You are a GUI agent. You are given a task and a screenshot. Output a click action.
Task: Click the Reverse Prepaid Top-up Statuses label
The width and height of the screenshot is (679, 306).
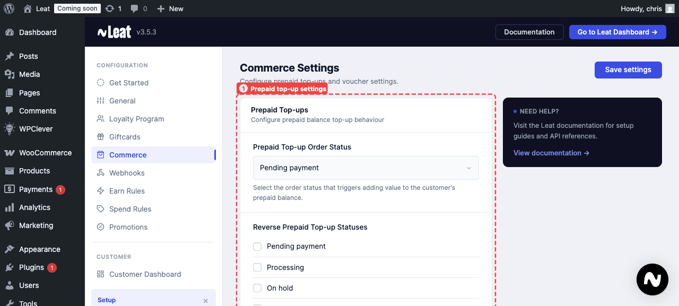click(x=310, y=227)
